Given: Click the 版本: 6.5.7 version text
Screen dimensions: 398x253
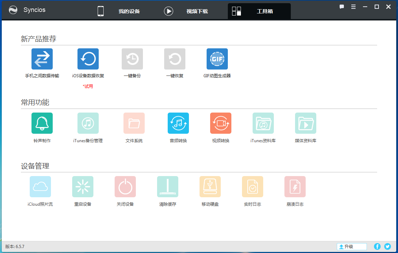Looking at the screenshot, I should tap(15, 246).
